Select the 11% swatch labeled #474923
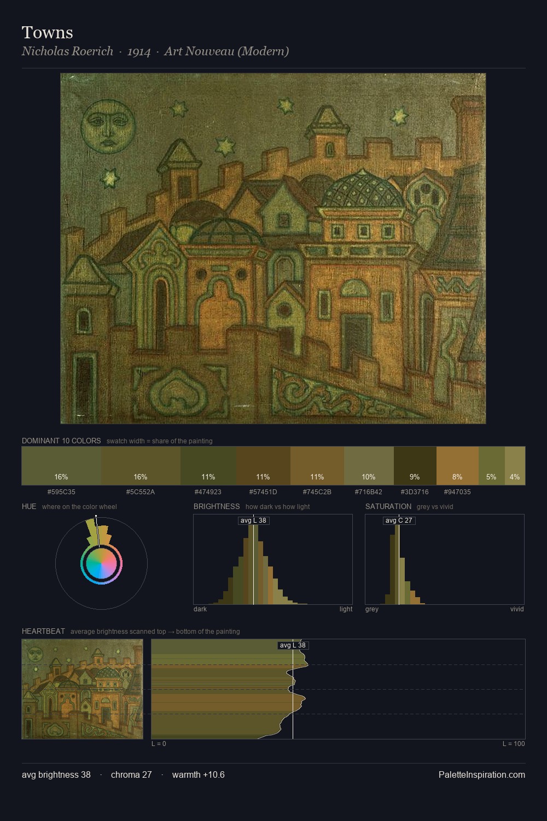Screen dimensions: 547x821 [x=208, y=466]
